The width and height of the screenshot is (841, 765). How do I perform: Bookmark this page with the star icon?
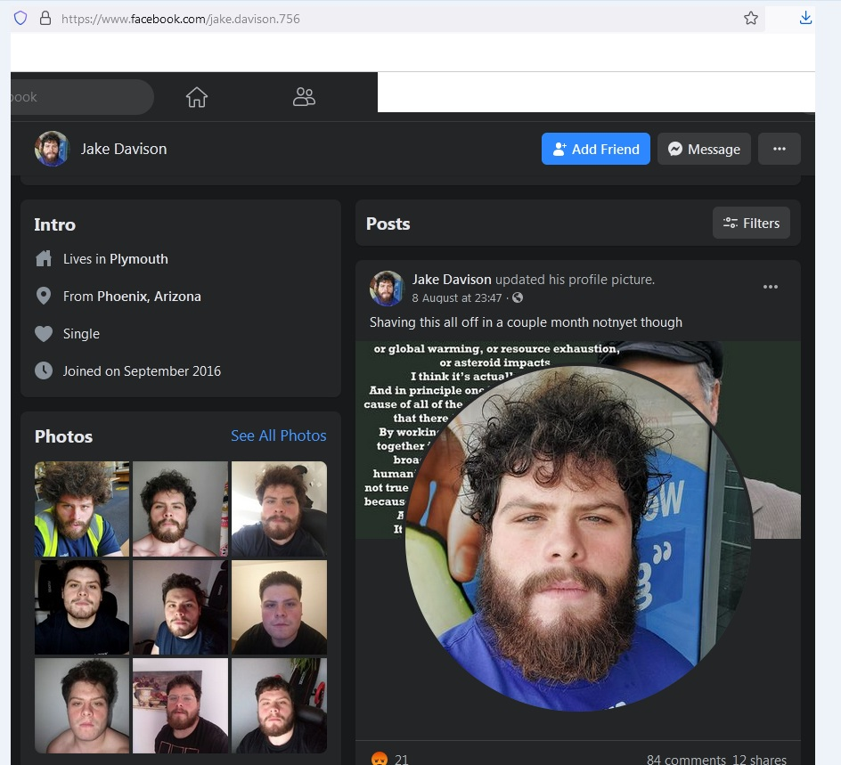click(x=751, y=18)
